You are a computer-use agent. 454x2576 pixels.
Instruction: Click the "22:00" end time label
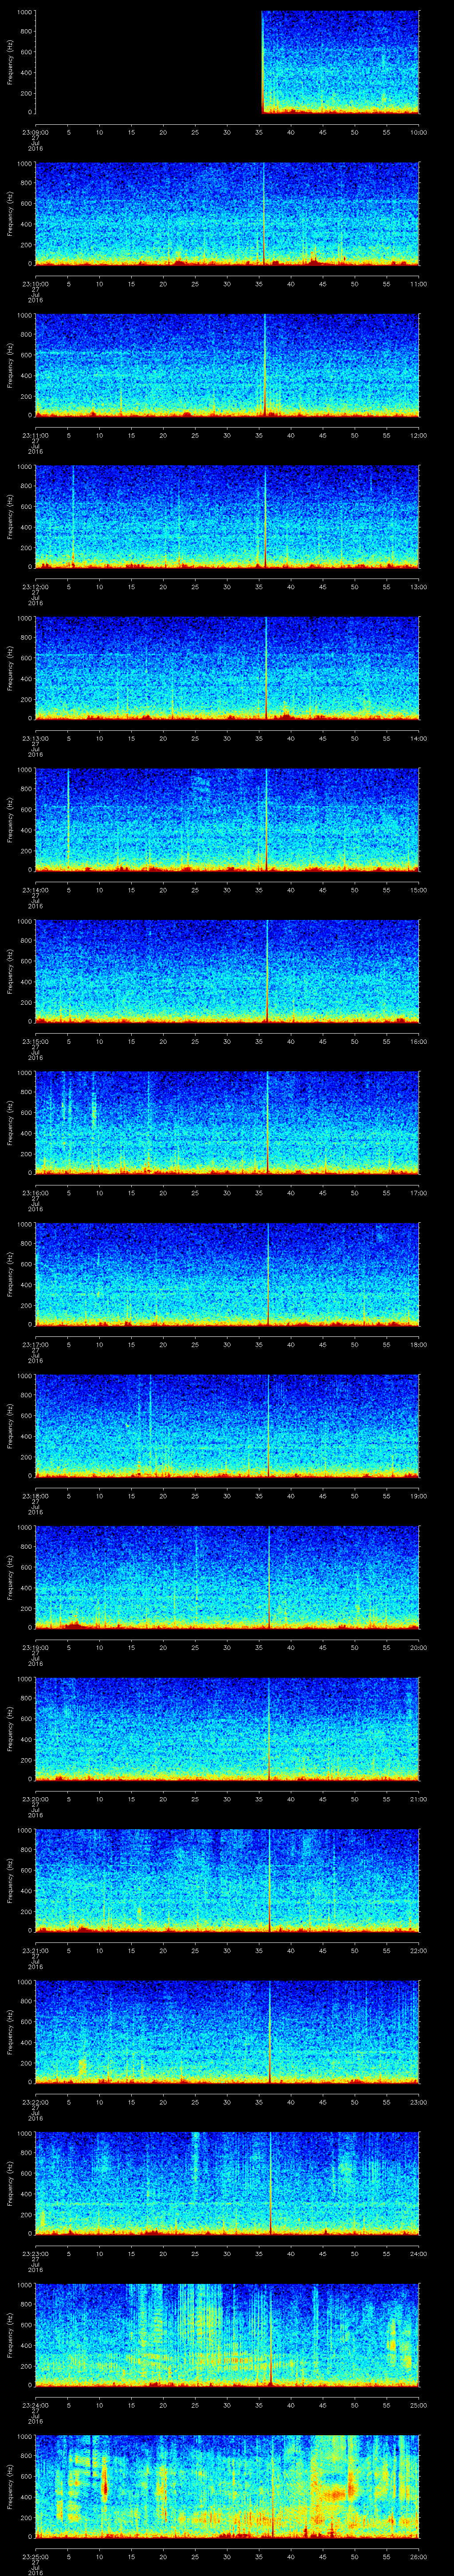418,1950
